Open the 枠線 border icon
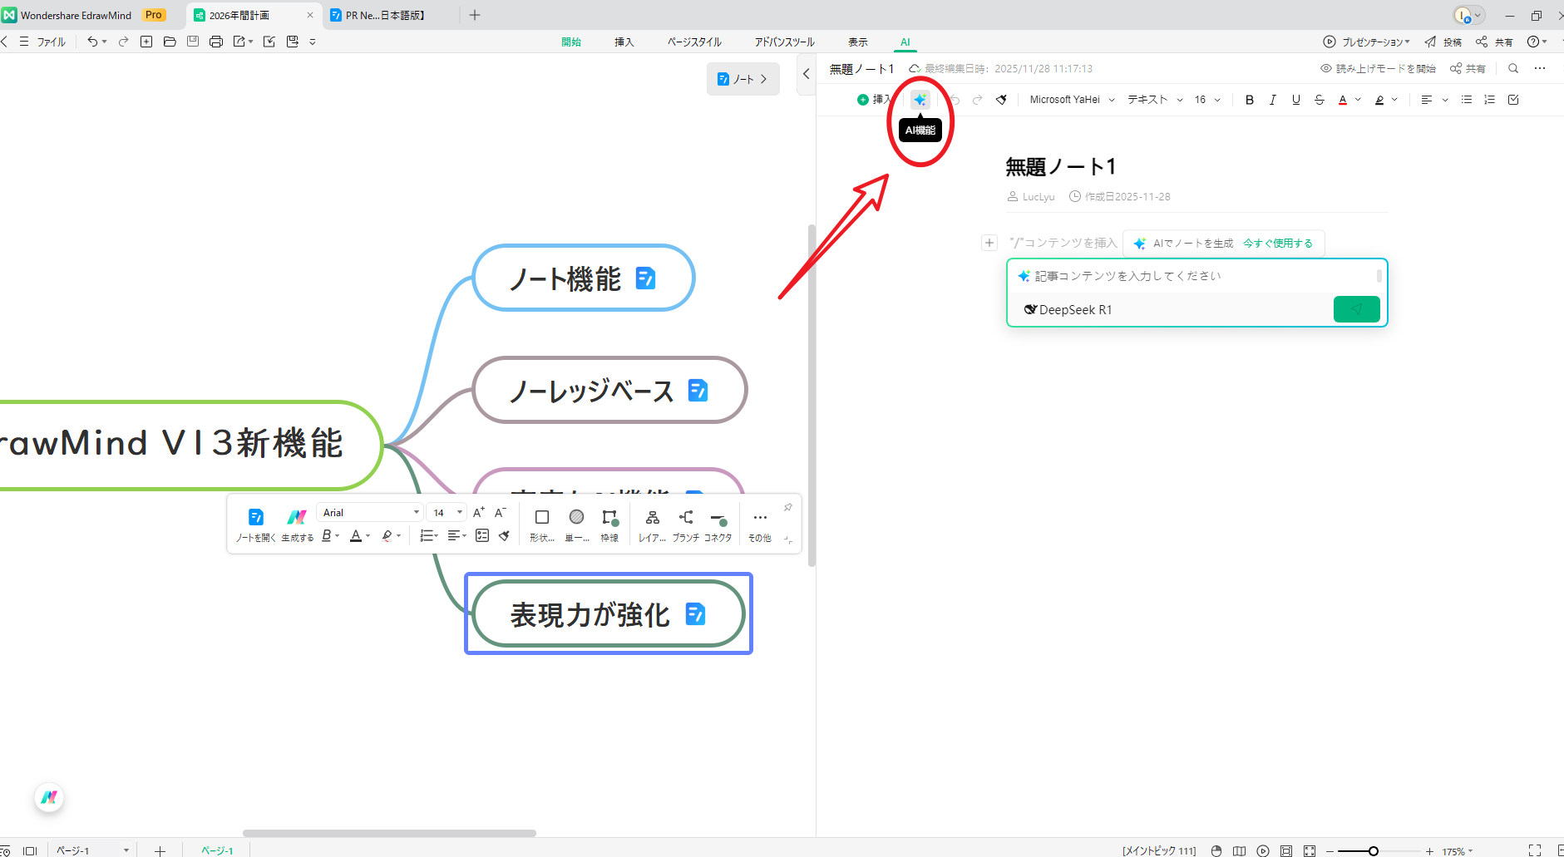The height and width of the screenshot is (857, 1564). click(610, 517)
